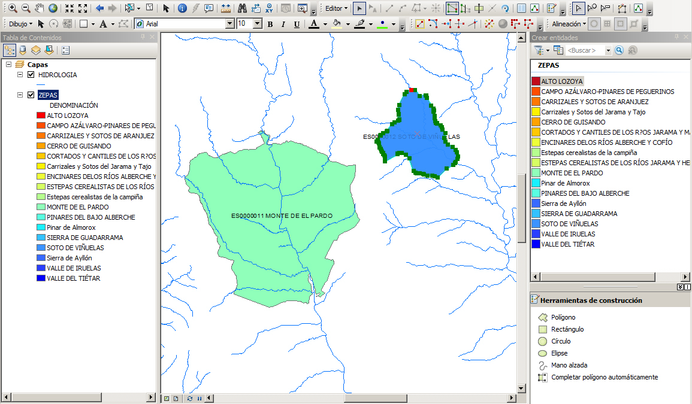
Task: Open the Arial font name dropdown
Action: point(229,24)
